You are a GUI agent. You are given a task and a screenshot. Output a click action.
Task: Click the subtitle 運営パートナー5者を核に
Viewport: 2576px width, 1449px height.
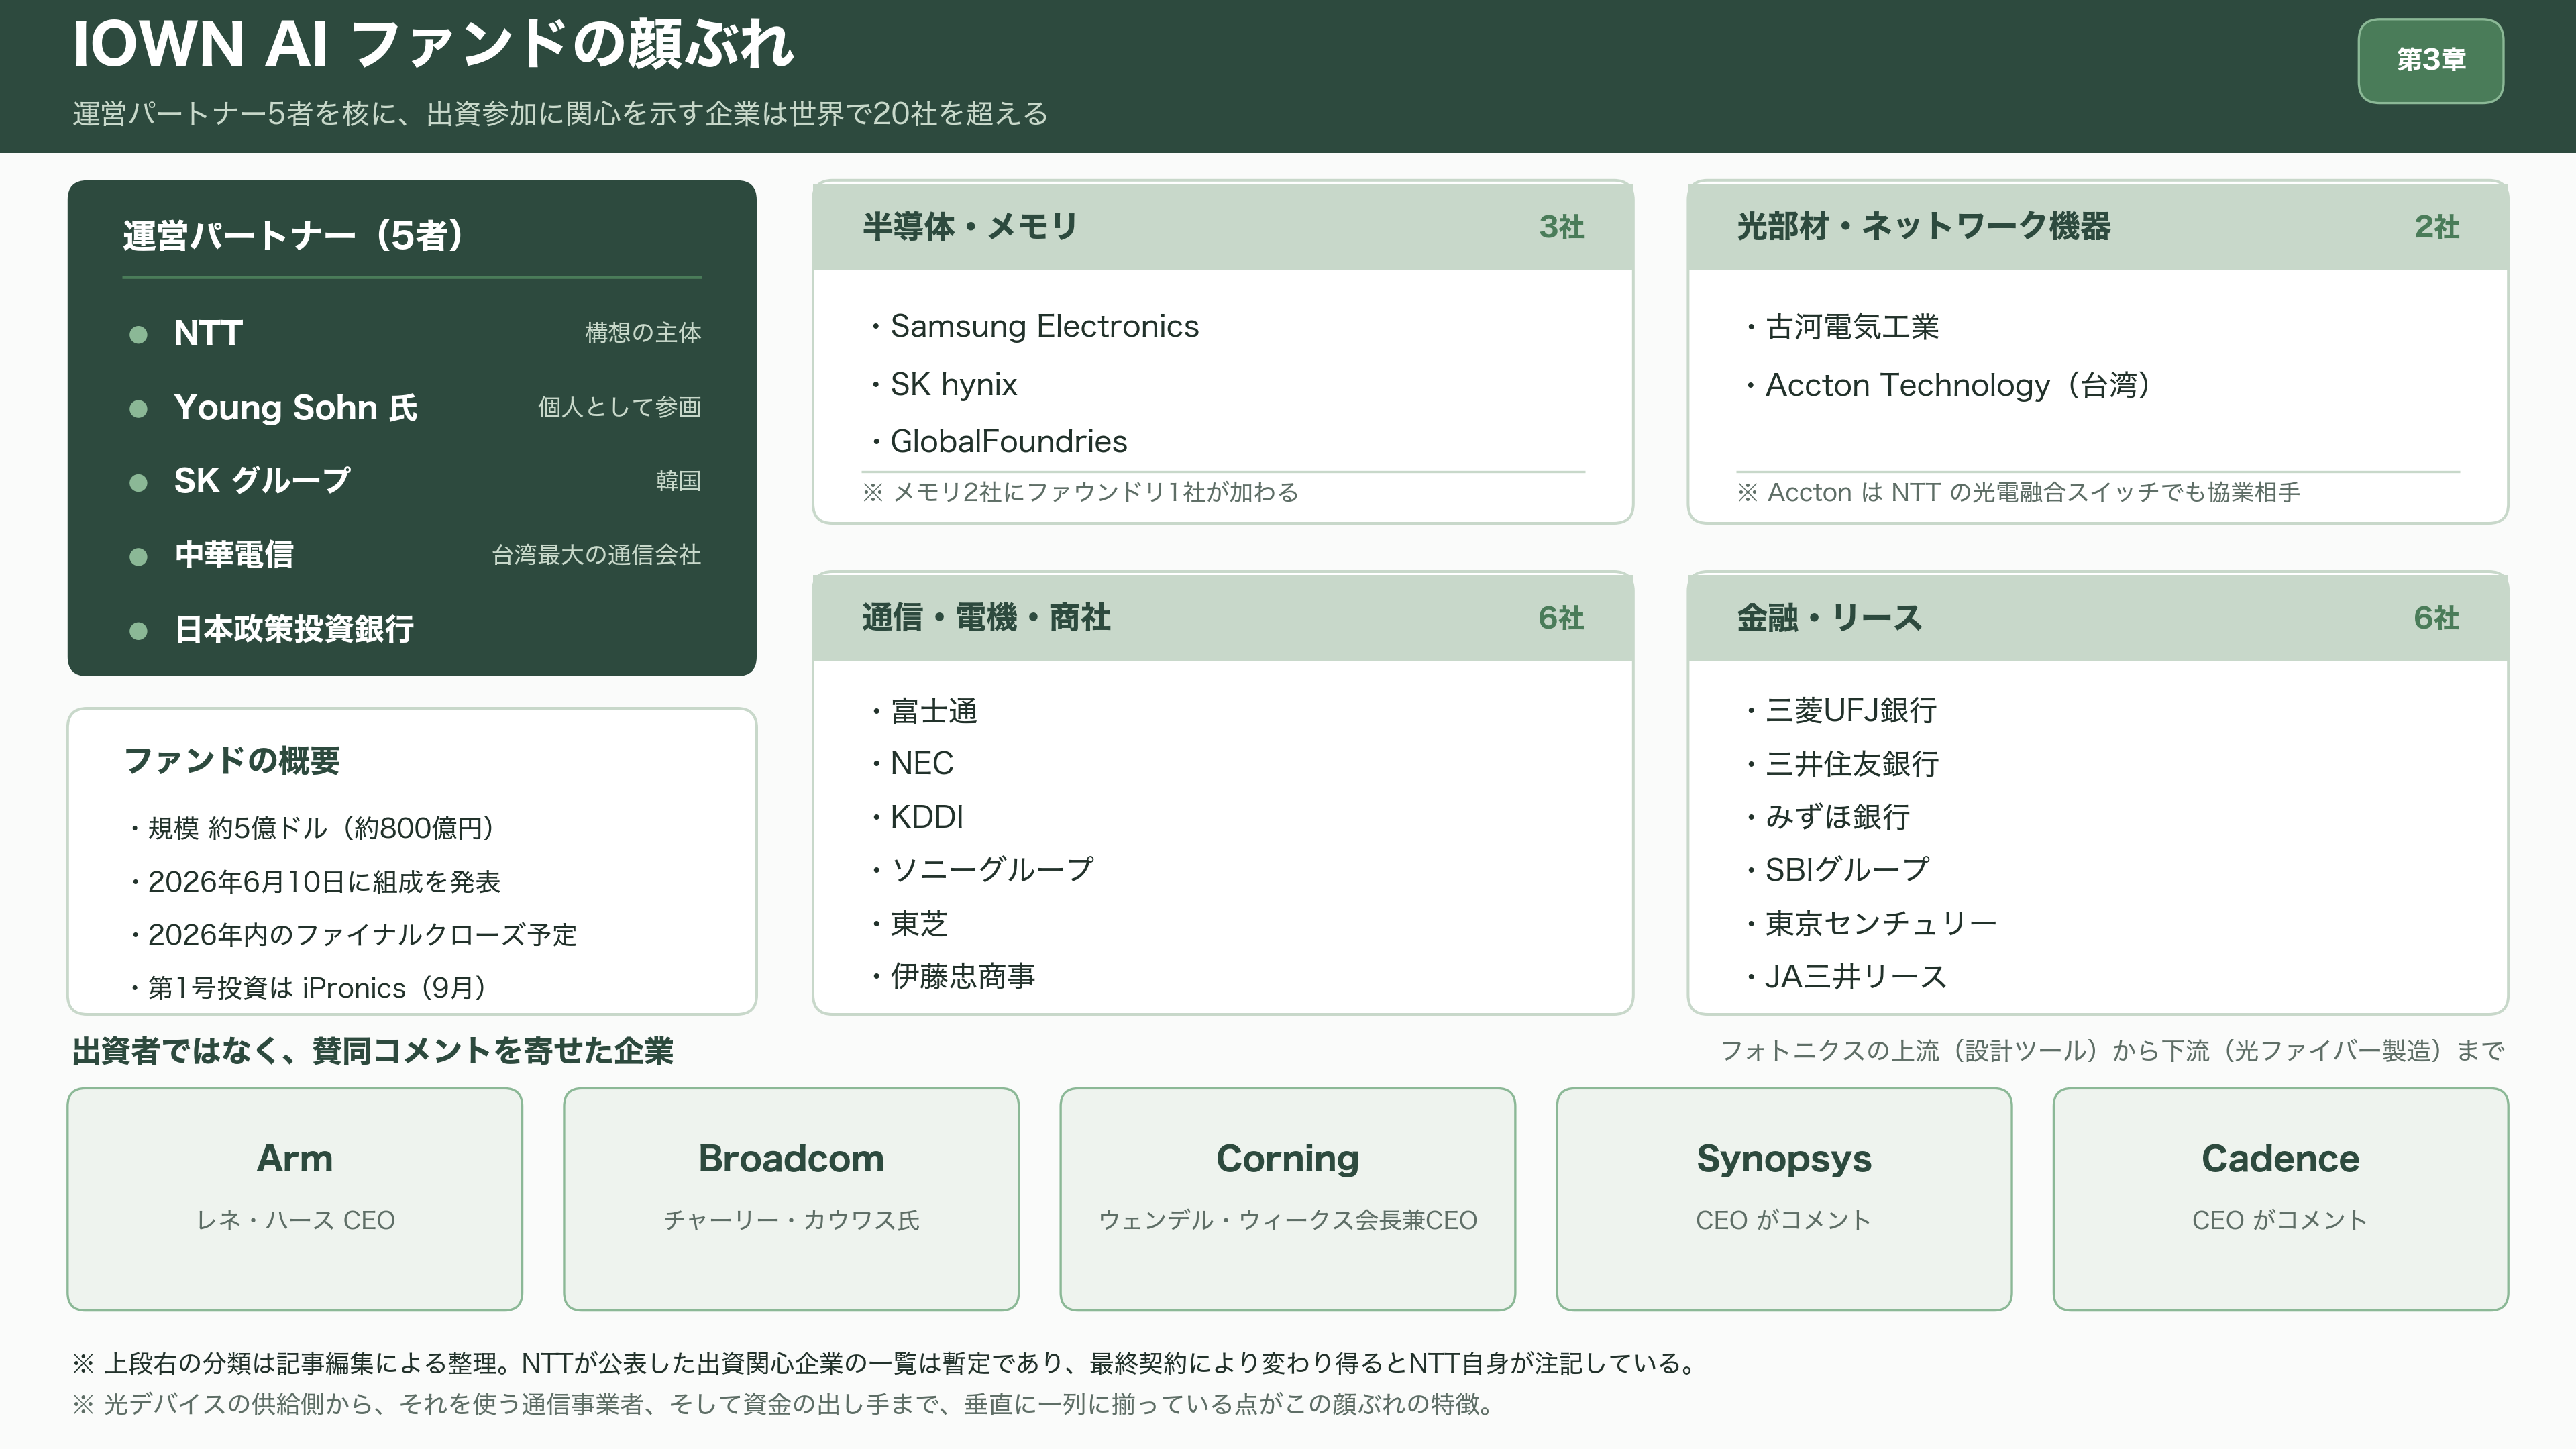click(x=560, y=114)
